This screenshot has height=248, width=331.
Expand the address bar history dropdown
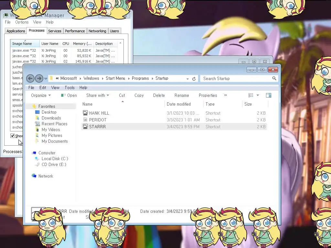pos(187,79)
